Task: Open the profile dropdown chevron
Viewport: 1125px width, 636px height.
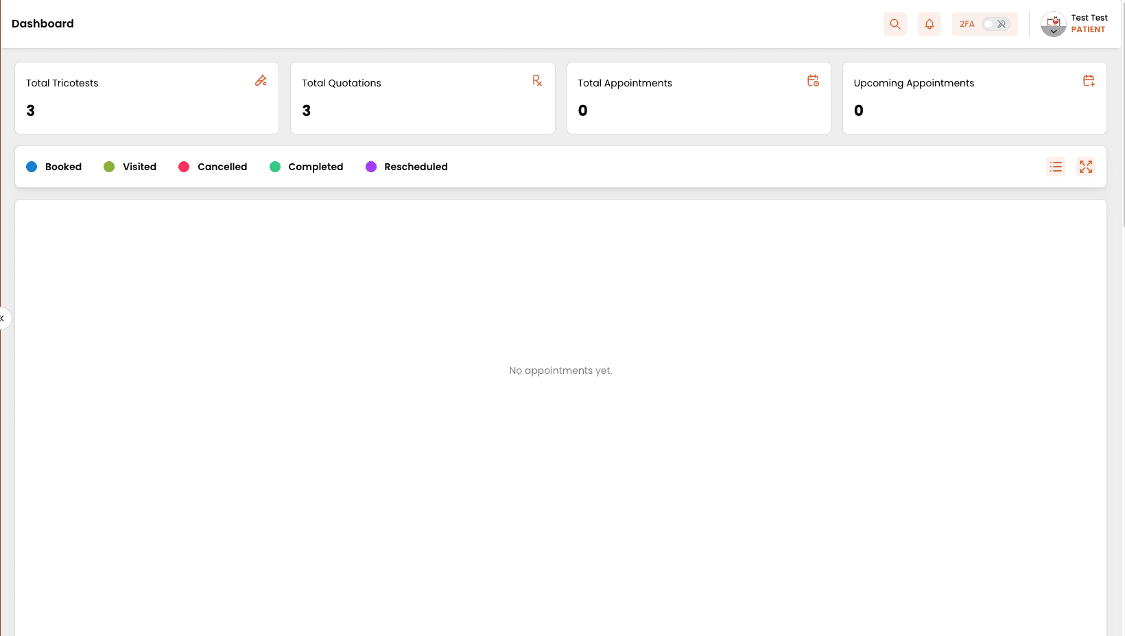Action: [x=1054, y=32]
